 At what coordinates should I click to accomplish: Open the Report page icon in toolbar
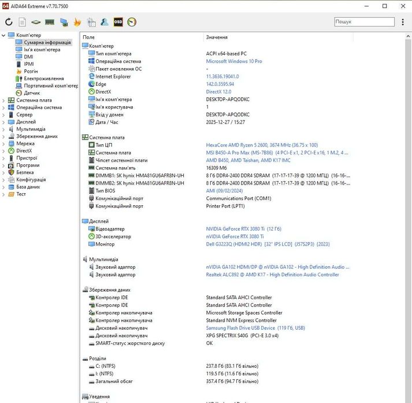23,22
